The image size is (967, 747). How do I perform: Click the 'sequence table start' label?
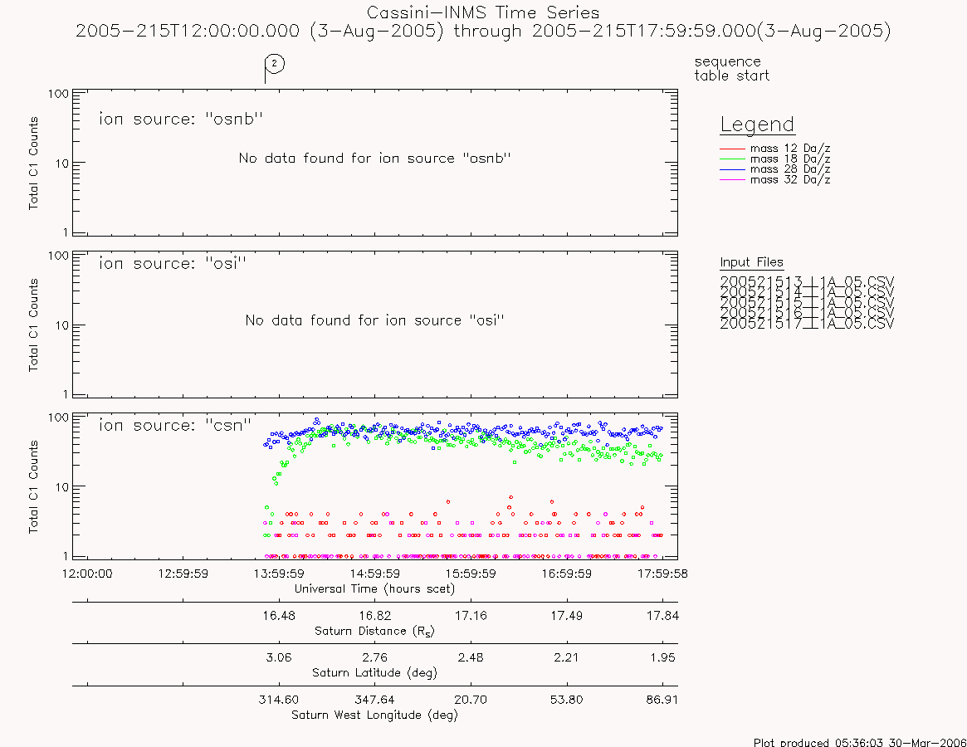click(x=732, y=68)
